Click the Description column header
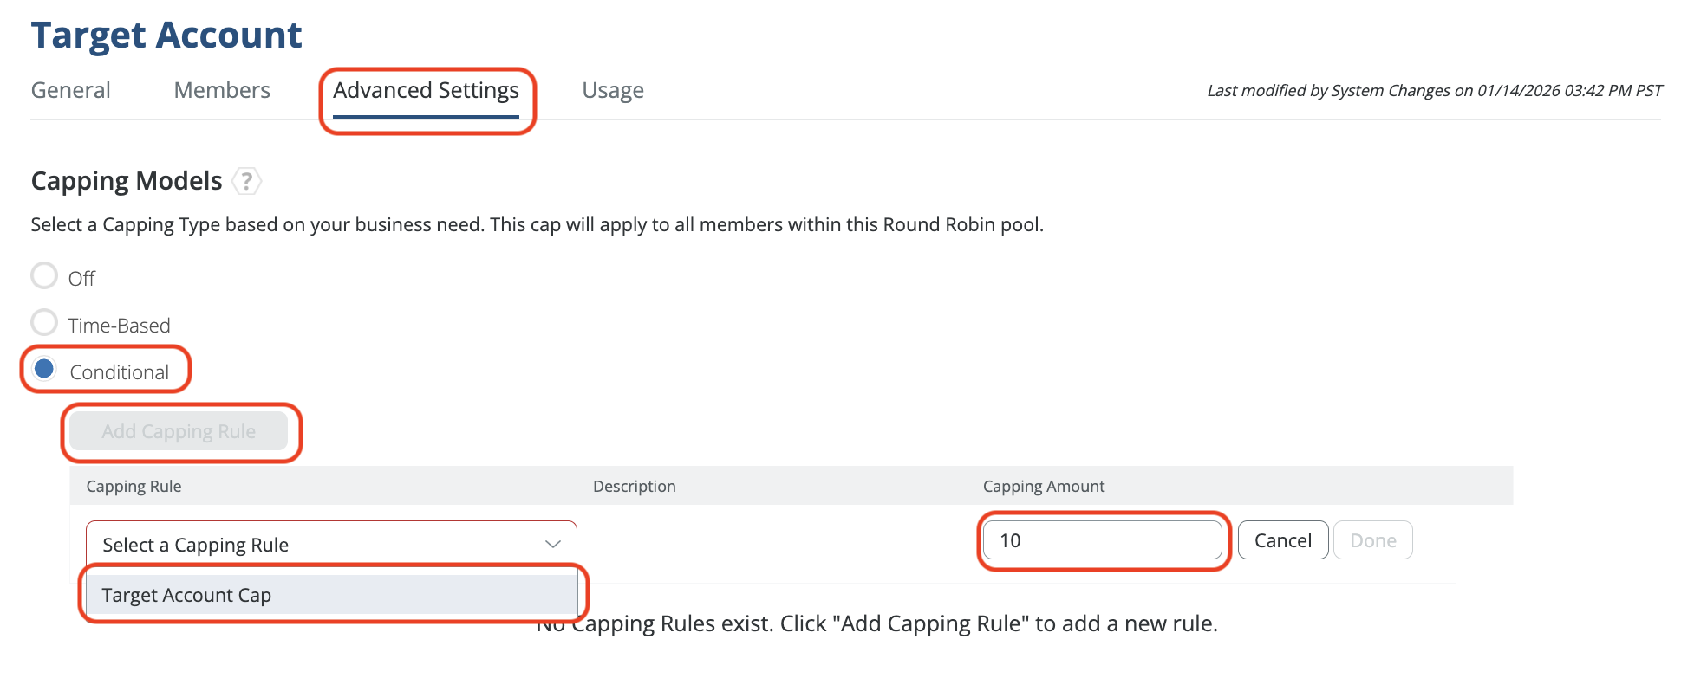The height and width of the screenshot is (691, 1694). 634,486
